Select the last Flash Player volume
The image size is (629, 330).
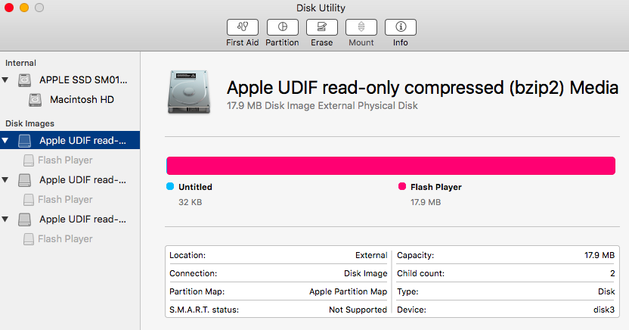click(x=65, y=239)
